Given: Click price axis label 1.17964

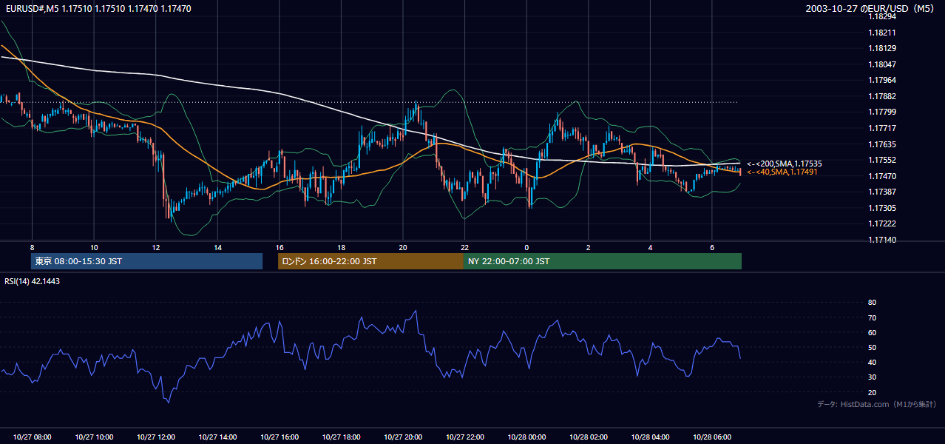Looking at the screenshot, I should (882, 80).
